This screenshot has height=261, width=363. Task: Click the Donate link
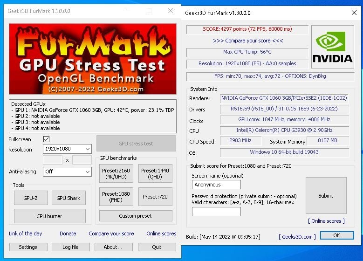(x=68, y=234)
